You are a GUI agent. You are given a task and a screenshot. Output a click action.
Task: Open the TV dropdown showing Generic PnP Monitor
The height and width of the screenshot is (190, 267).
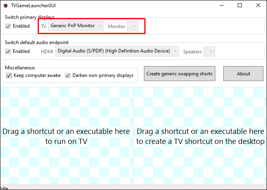coord(76,26)
